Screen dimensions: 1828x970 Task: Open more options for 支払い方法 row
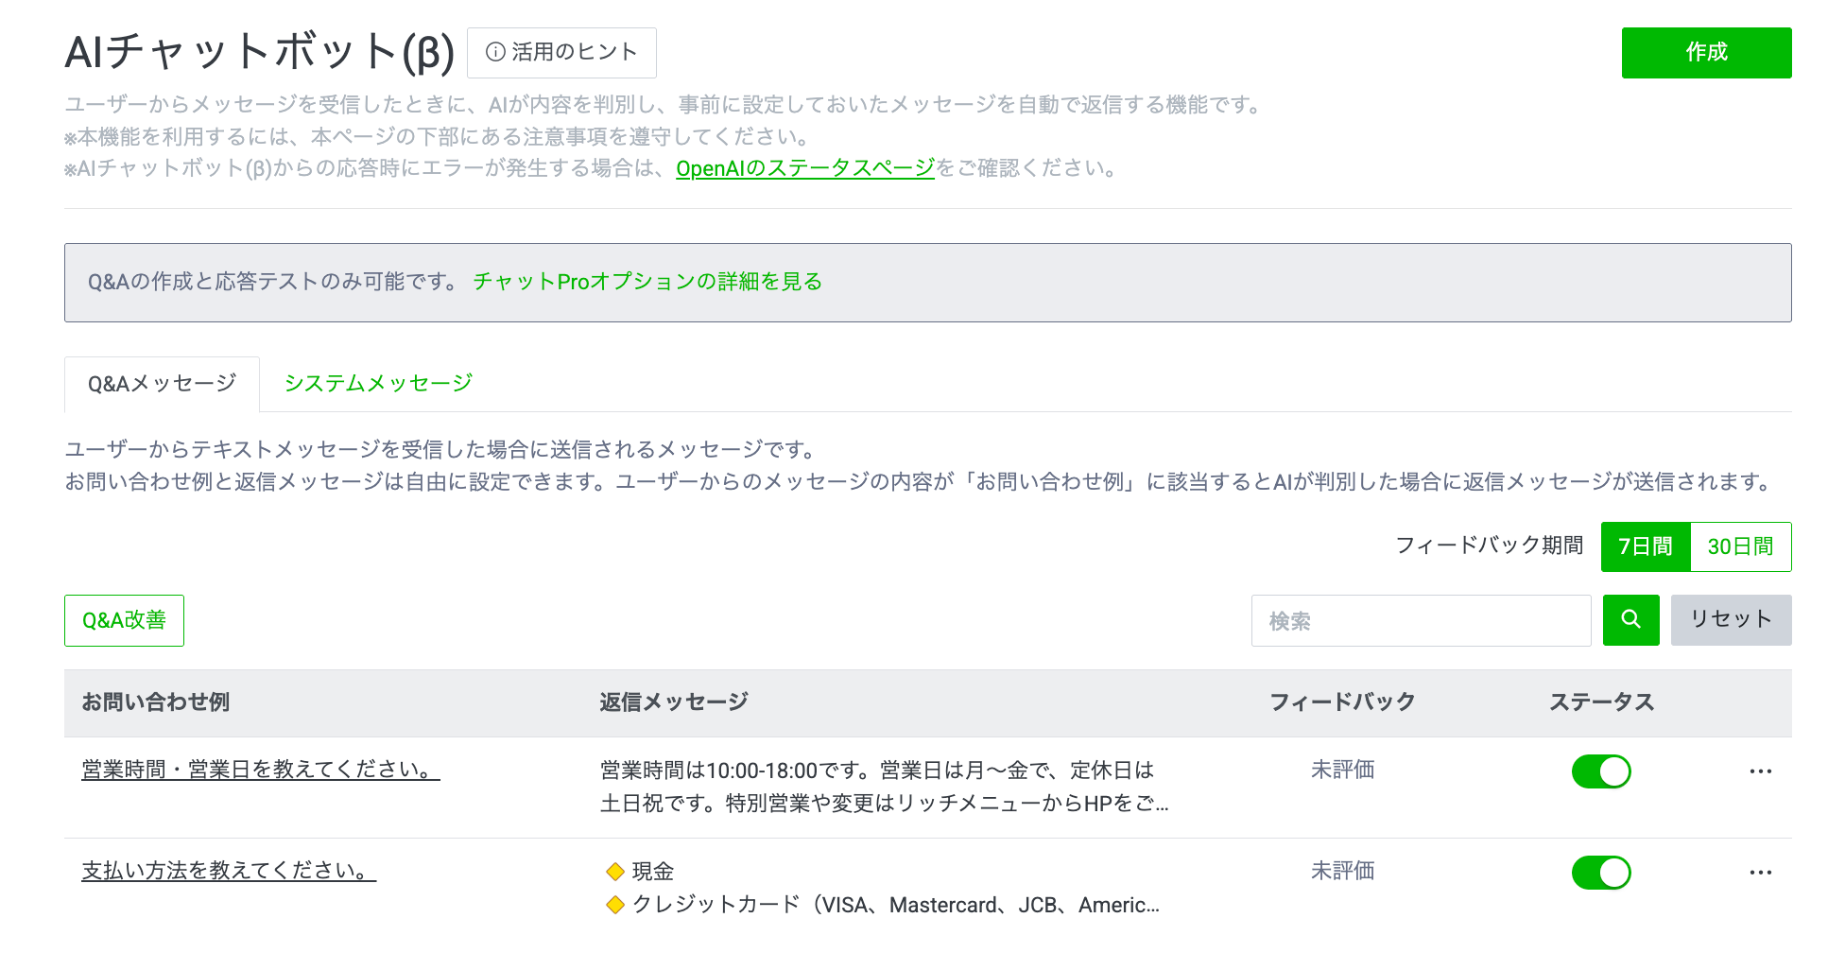pos(1760,873)
